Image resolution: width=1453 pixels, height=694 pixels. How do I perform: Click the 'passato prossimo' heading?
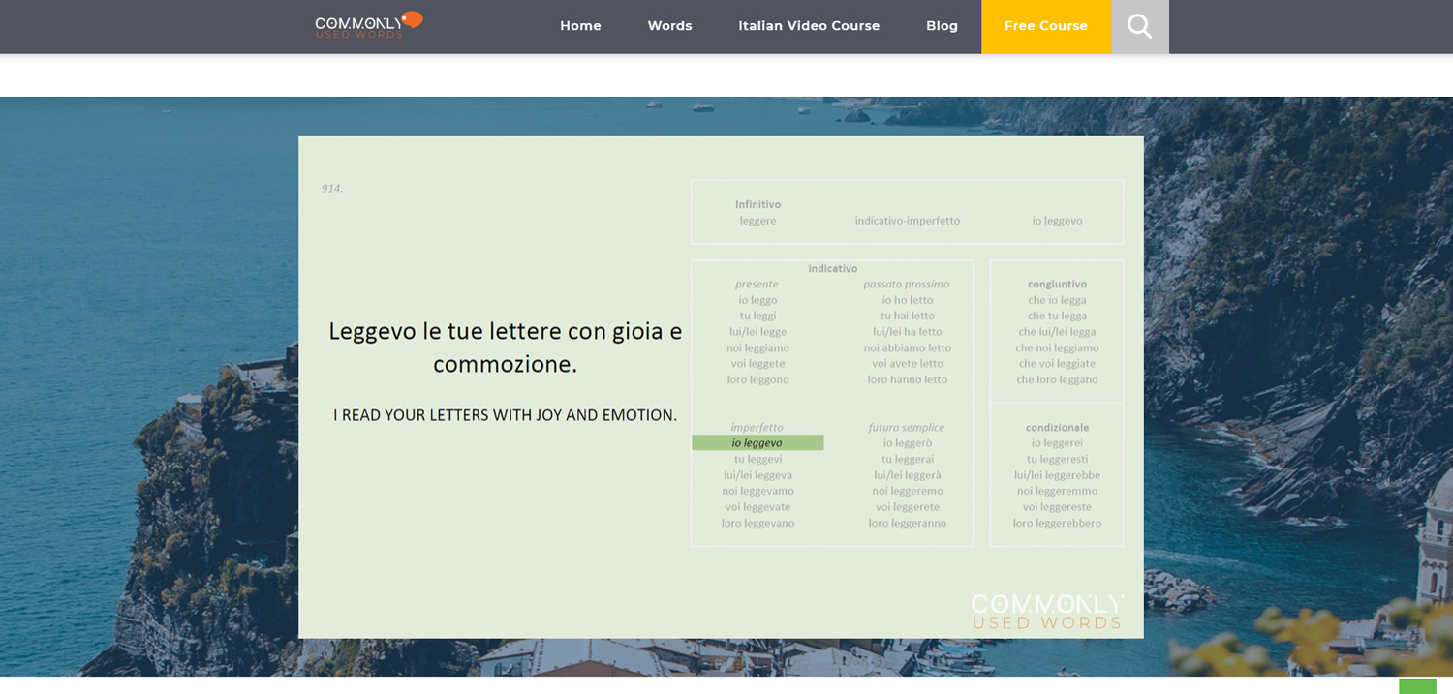tap(907, 284)
